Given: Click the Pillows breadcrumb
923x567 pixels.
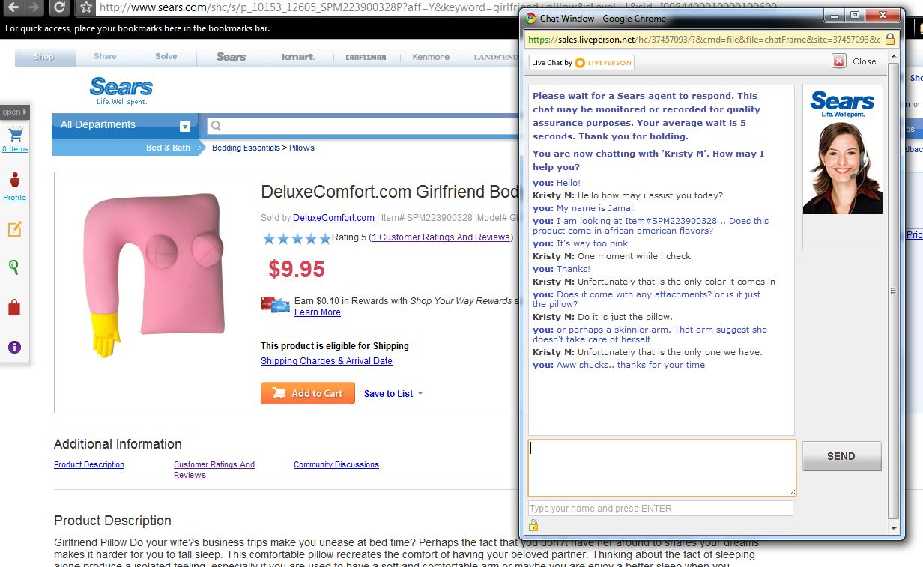Looking at the screenshot, I should coord(302,148).
